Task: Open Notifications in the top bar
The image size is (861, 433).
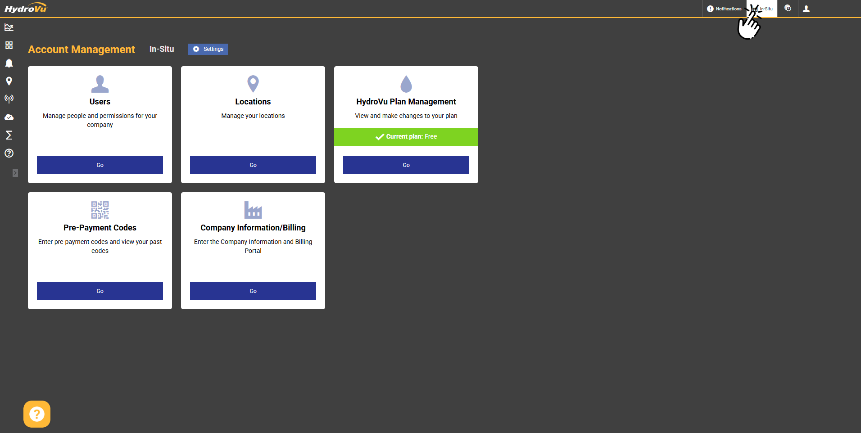Action: coord(724,9)
